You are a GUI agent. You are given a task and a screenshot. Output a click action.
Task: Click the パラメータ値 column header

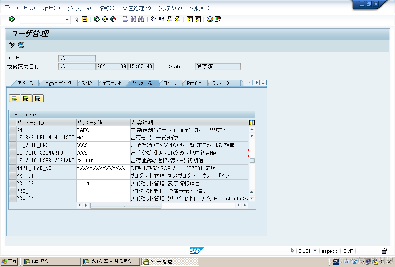point(103,123)
